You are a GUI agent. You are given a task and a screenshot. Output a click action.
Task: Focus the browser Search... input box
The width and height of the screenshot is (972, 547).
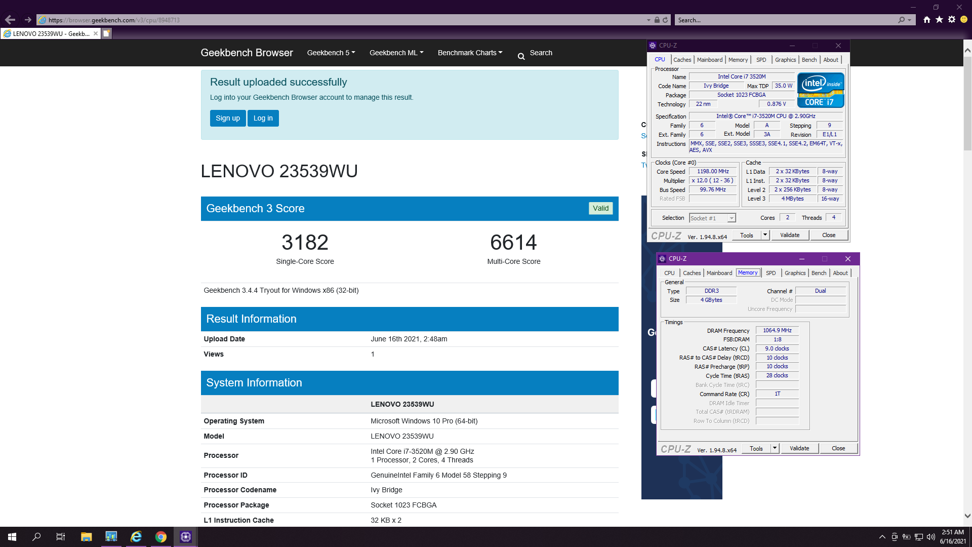click(x=785, y=20)
